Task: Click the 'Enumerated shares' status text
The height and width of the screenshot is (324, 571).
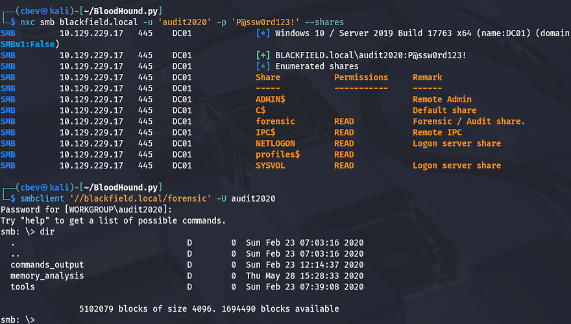Action: point(317,66)
